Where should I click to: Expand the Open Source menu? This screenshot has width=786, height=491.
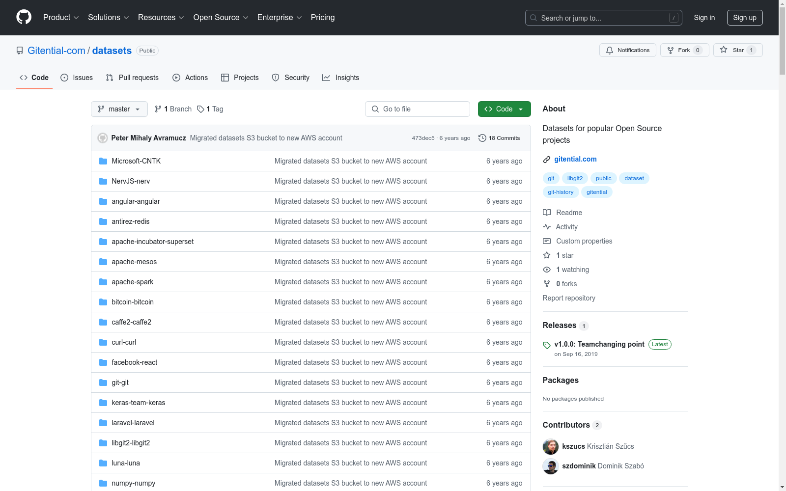(x=221, y=17)
